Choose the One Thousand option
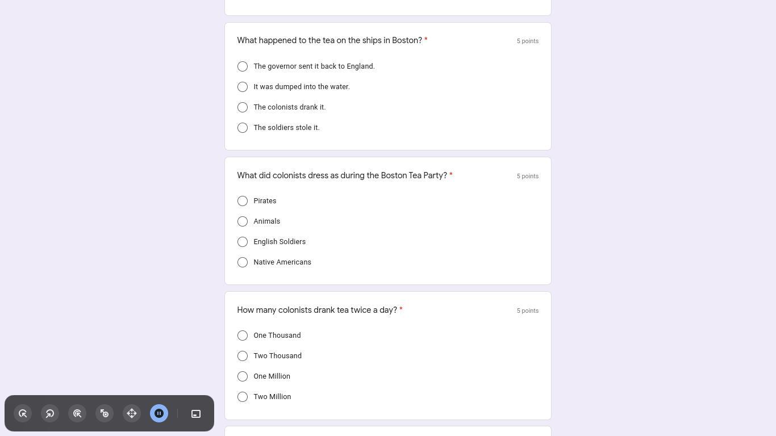This screenshot has height=436, width=776. (243, 336)
